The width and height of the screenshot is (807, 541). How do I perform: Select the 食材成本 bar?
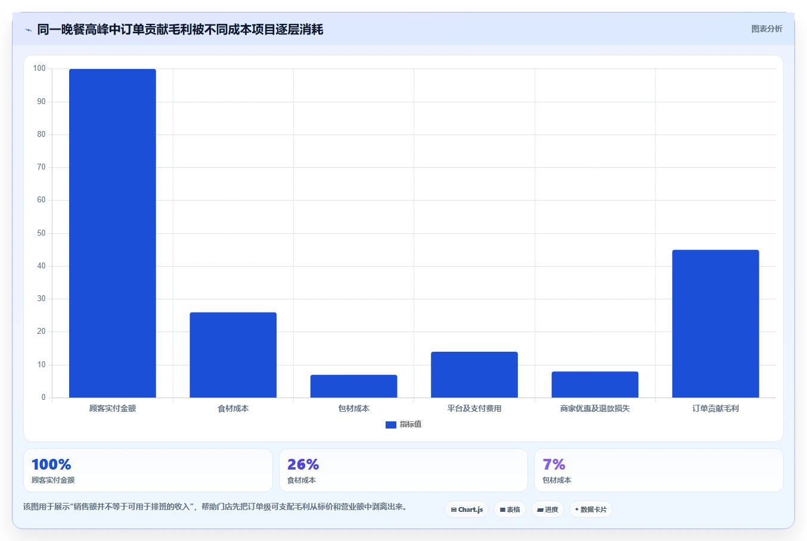coord(233,355)
